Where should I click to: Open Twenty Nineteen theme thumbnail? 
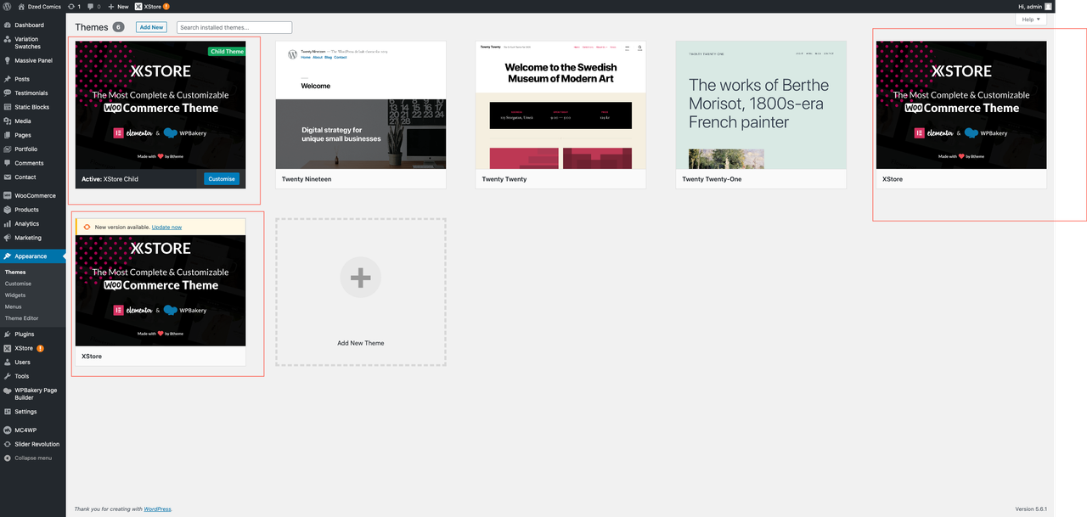pyautogui.click(x=361, y=105)
